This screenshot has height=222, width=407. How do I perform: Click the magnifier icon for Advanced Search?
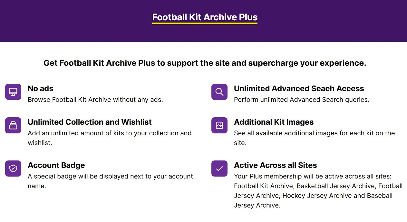(219, 92)
